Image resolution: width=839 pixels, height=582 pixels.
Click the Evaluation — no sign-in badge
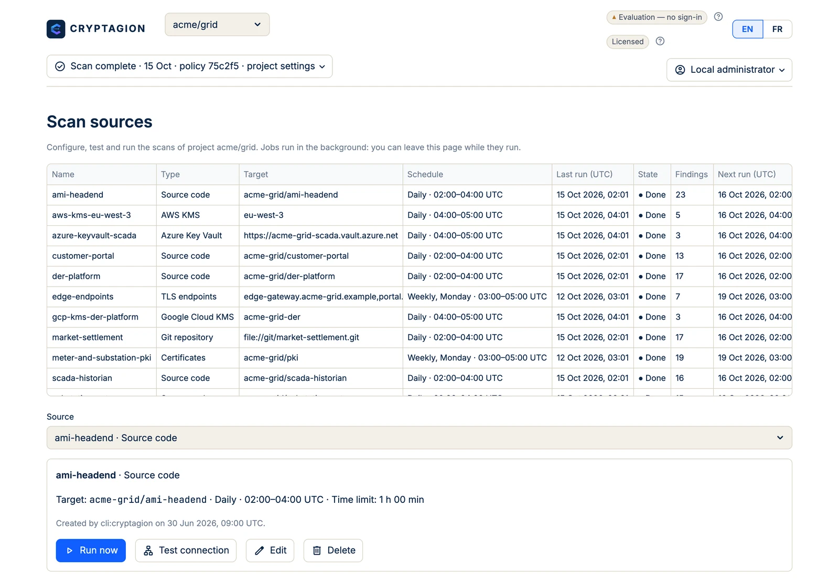tap(657, 17)
